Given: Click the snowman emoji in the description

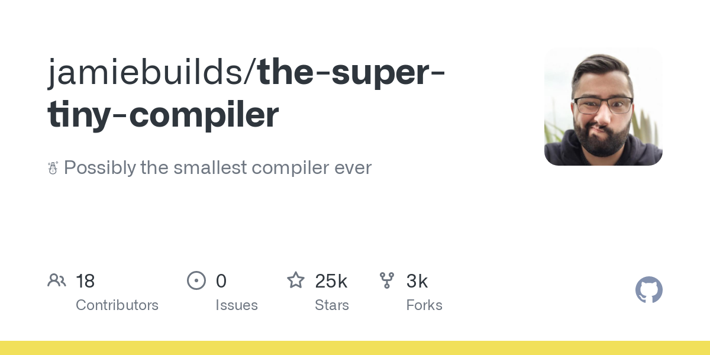Looking at the screenshot, I should tap(53, 168).
